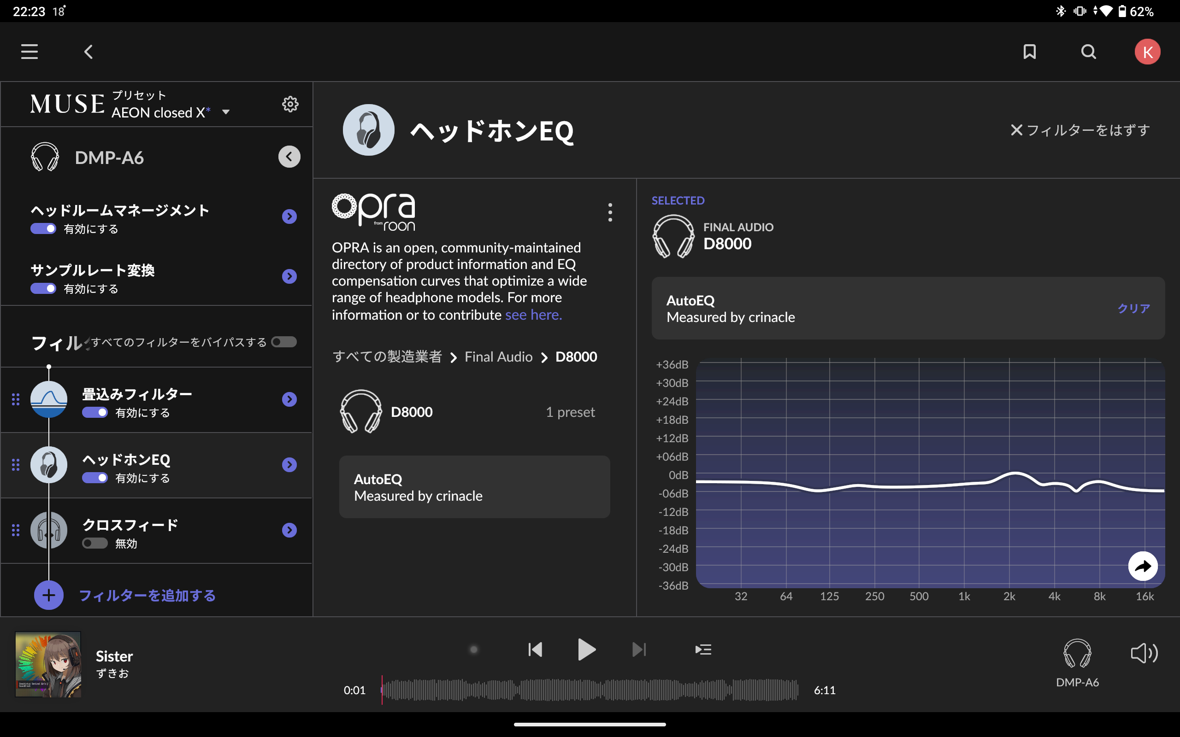Toggle ヘッドルームマネージメント enable switch

[x=43, y=228]
